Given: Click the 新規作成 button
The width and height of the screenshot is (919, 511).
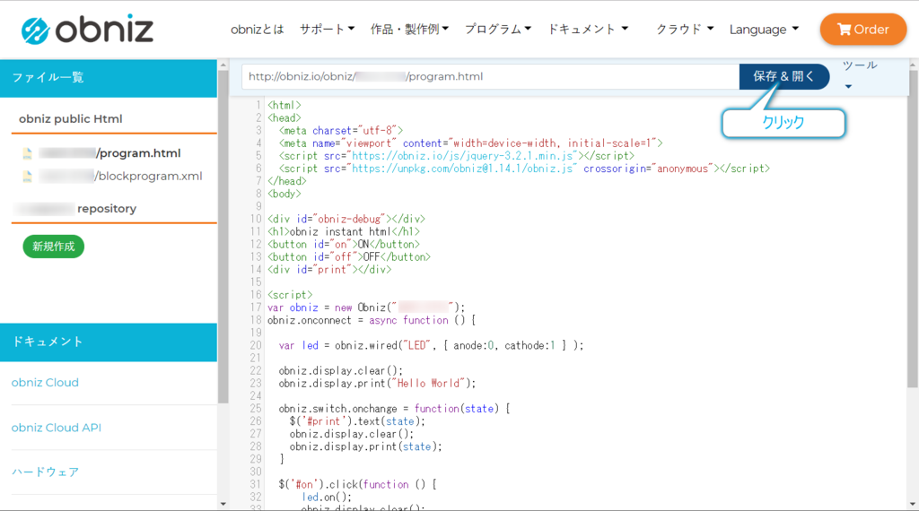Looking at the screenshot, I should (x=53, y=247).
